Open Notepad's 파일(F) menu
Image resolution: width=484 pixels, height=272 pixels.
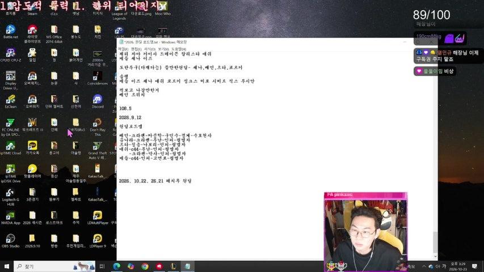coord(123,49)
